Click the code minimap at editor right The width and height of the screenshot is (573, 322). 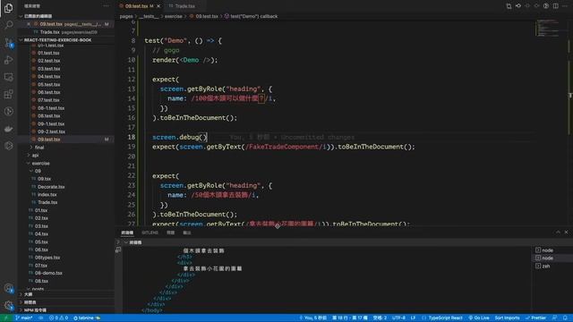point(547,28)
